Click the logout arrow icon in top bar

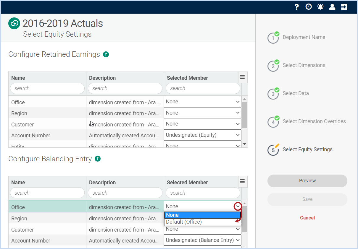[x=344, y=7]
